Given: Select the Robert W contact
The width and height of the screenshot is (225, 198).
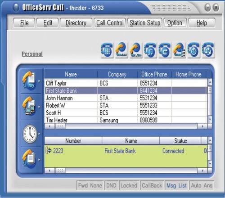Looking at the screenshot, I should click(126, 105).
